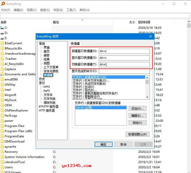Click the C: drive icon in results
Screen dimensions: 191x173
pyautogui.click(x=2, y=28)
